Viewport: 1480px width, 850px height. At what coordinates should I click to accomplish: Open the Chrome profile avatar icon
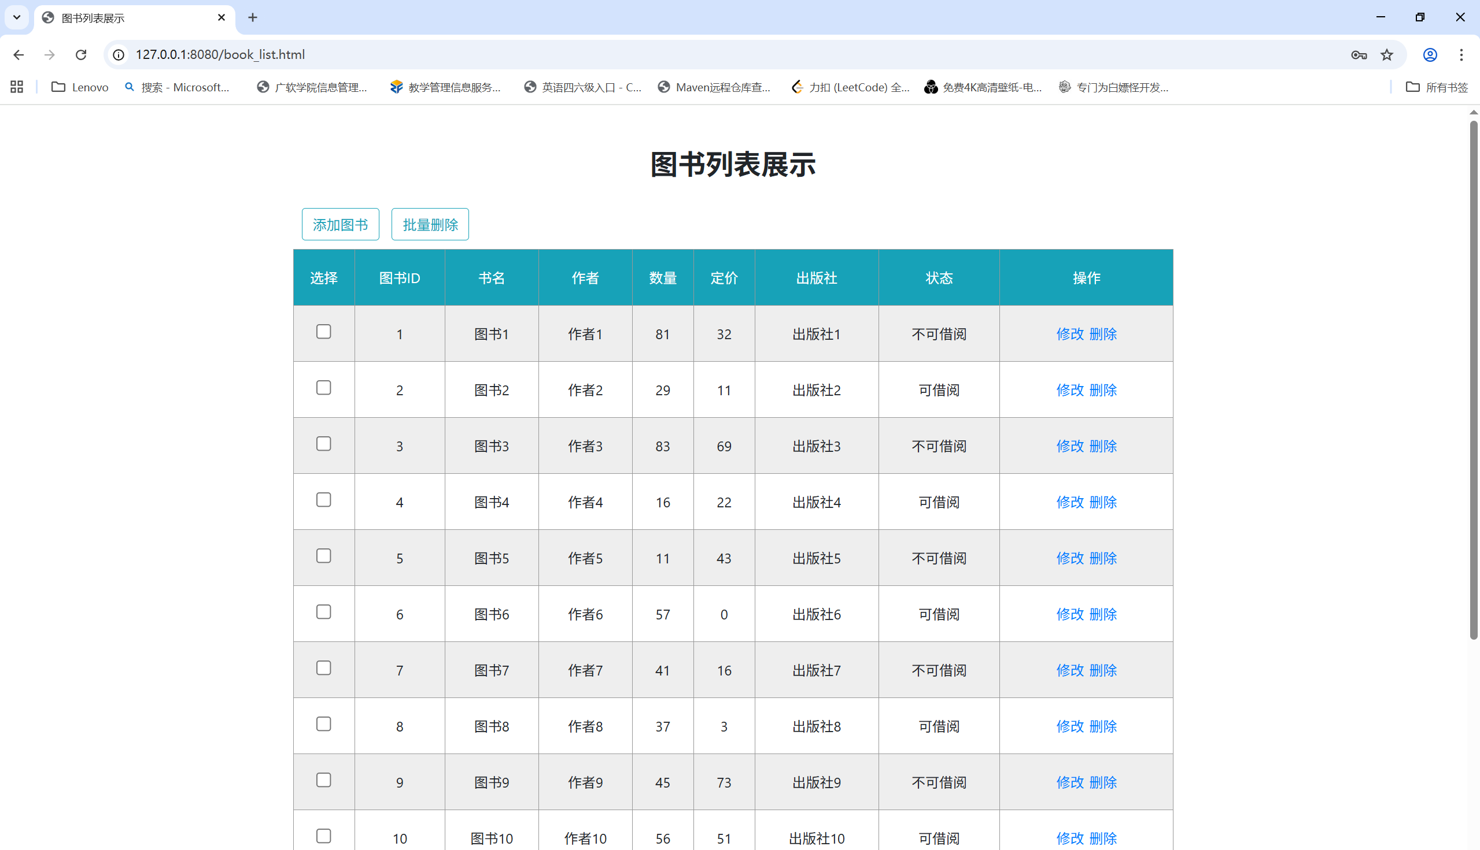point(1430,54)
